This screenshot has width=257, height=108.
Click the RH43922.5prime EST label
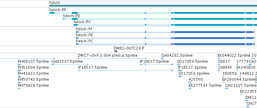pyautogui.click(x=33, y=73)
